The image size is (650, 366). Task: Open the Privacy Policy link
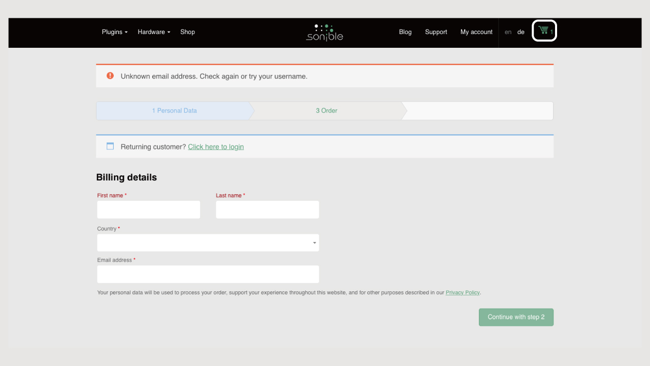(462, 293)
